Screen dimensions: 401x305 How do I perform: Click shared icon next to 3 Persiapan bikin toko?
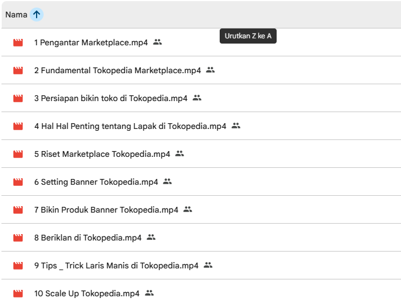coord(197,98)
